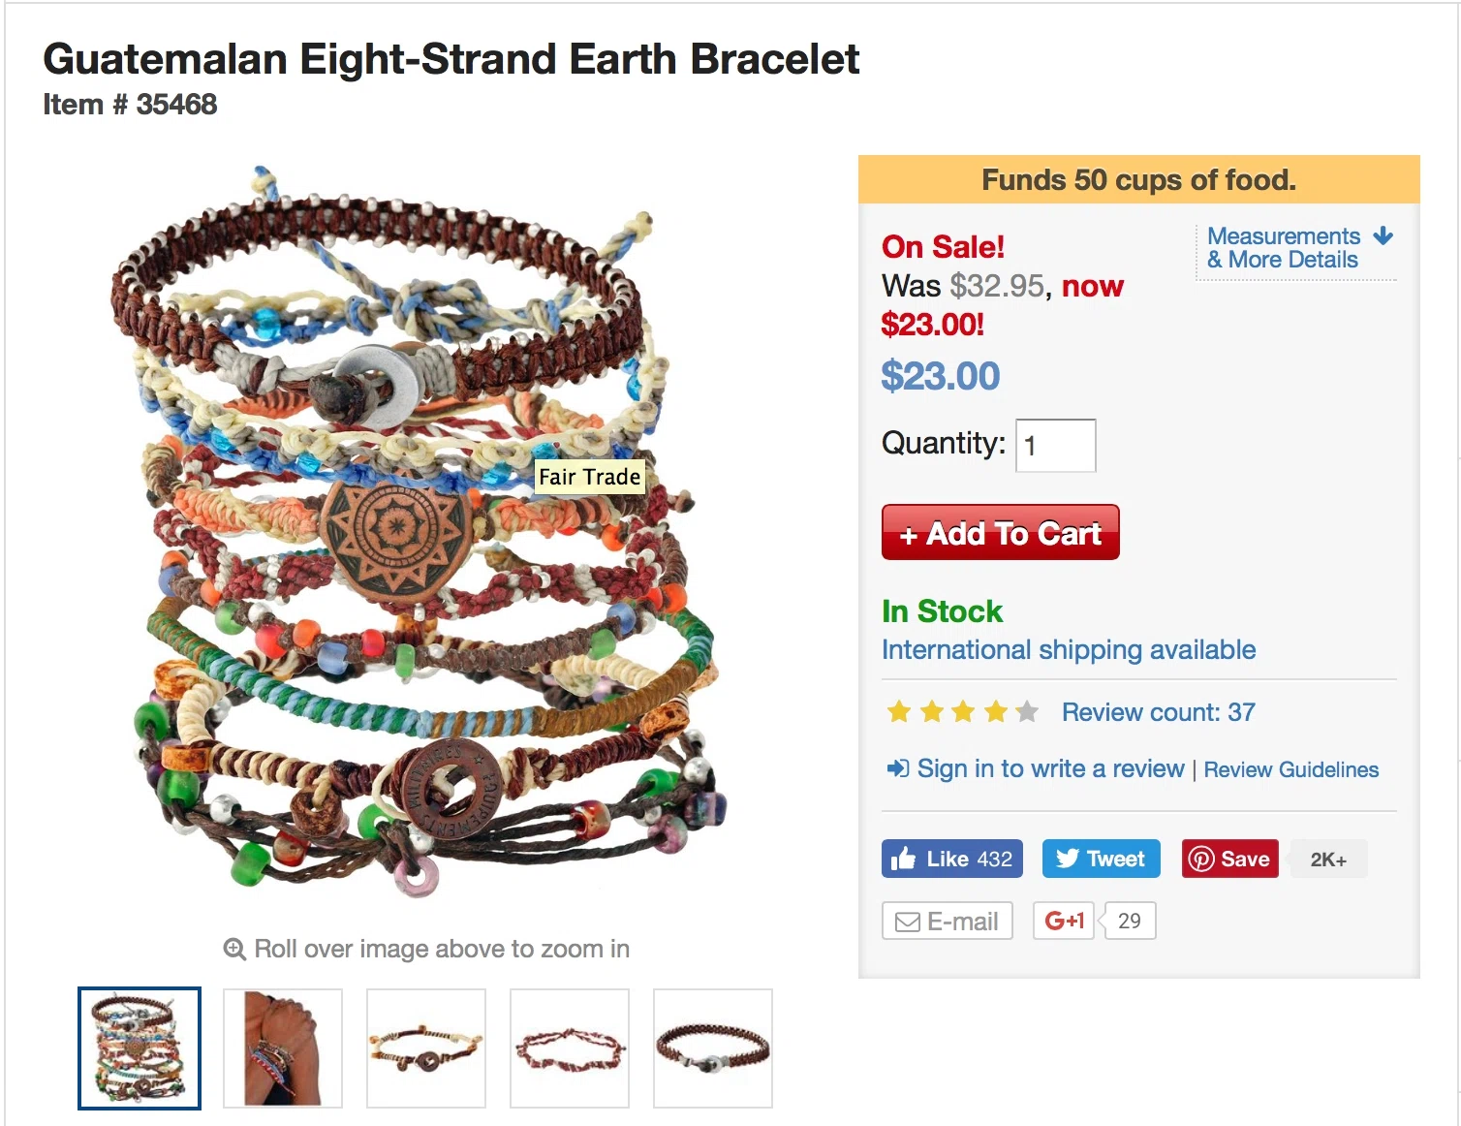This screenshot has height=1126, width=1461.
Task: Select the third single bracelet thumbnail
Action: (x=426, y=1048)
